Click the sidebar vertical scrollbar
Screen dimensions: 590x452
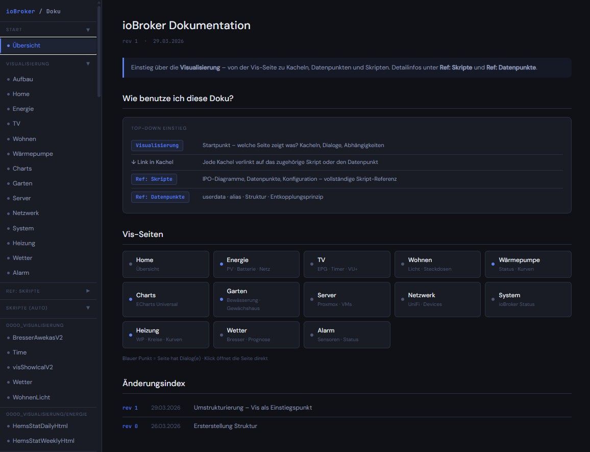(99, 51)
